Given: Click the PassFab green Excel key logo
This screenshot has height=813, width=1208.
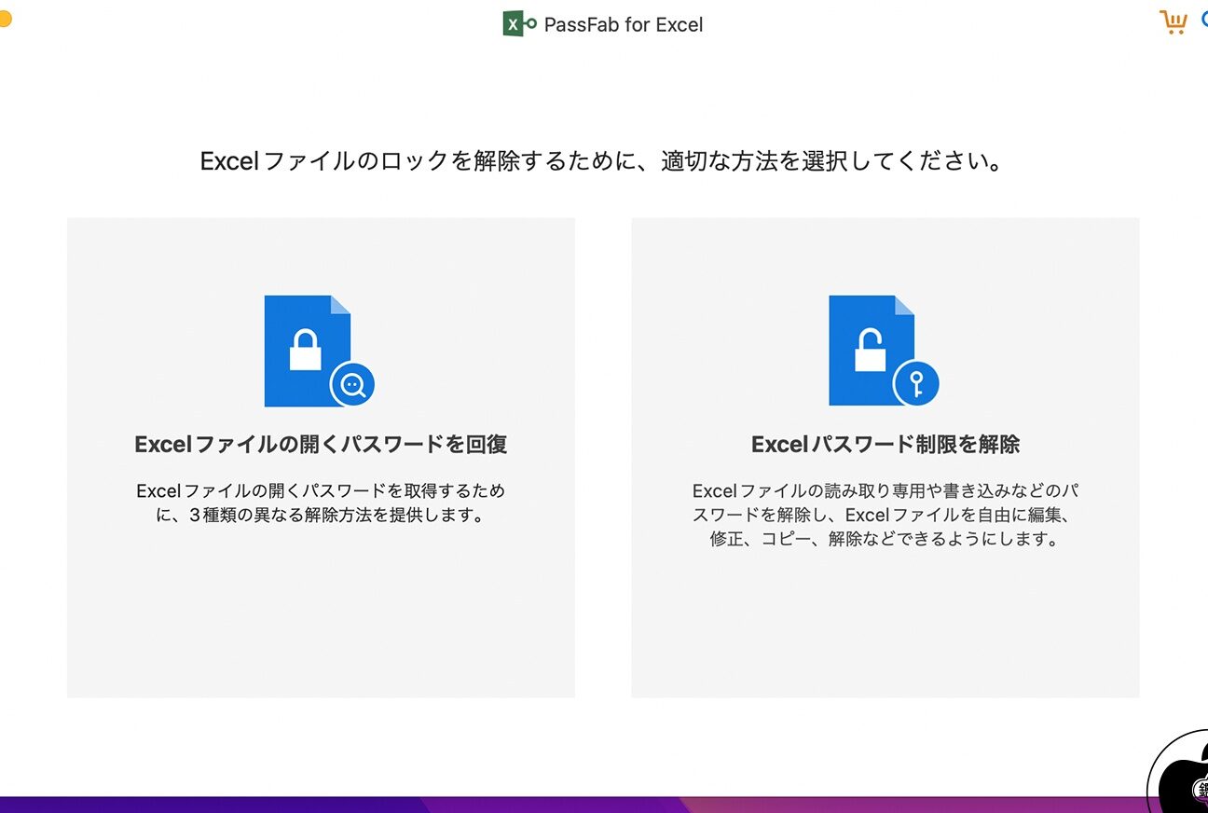Looking at the screenshot, I should pyautogui.click(x=519, y=24).
